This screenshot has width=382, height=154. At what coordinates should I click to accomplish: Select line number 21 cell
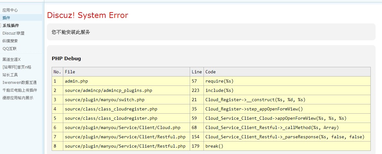pyautogui.click(x=197, y=100)
